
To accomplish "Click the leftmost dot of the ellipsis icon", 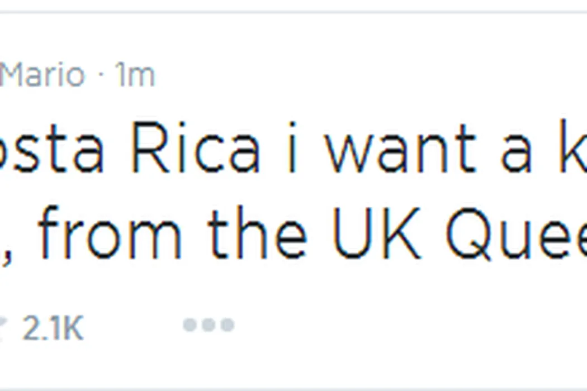I will (x=190, y=325).
